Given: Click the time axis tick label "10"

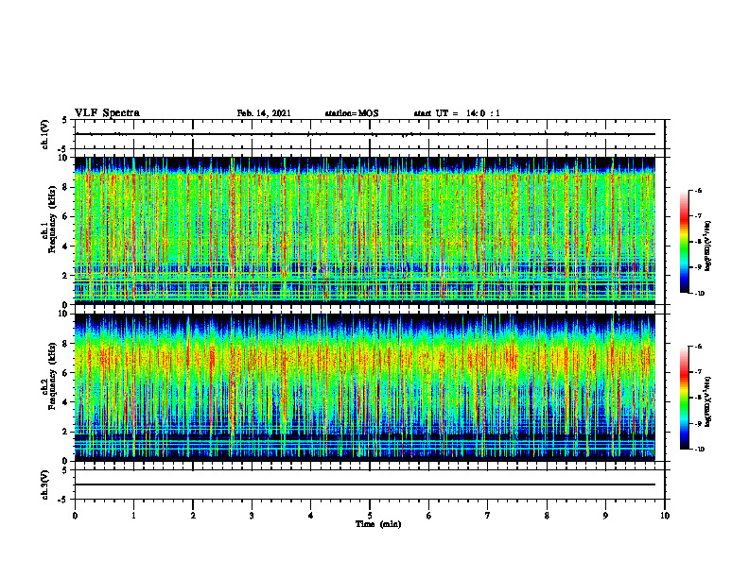Looking at the screenshot, I should pyautogui.click(x=665, y=516).
